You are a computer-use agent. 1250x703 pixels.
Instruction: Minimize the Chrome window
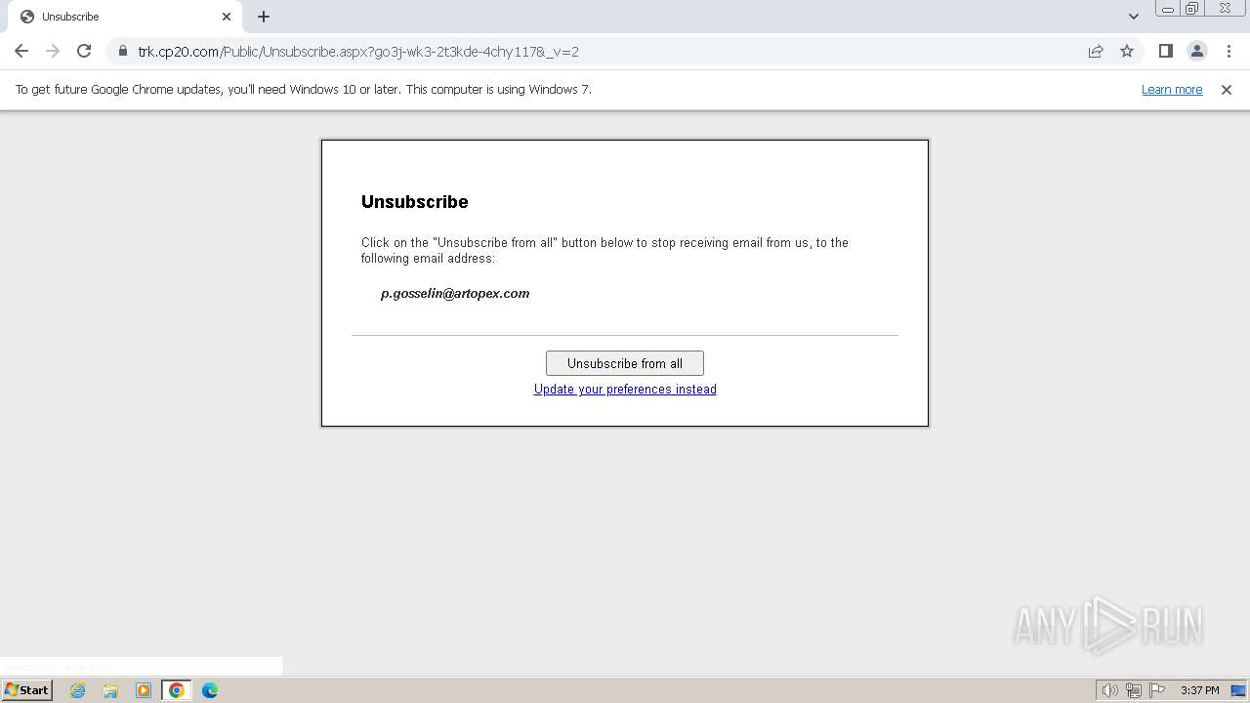pos(1167,9)
